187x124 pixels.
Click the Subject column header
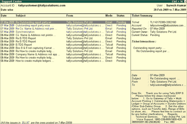tap(20, 16)
